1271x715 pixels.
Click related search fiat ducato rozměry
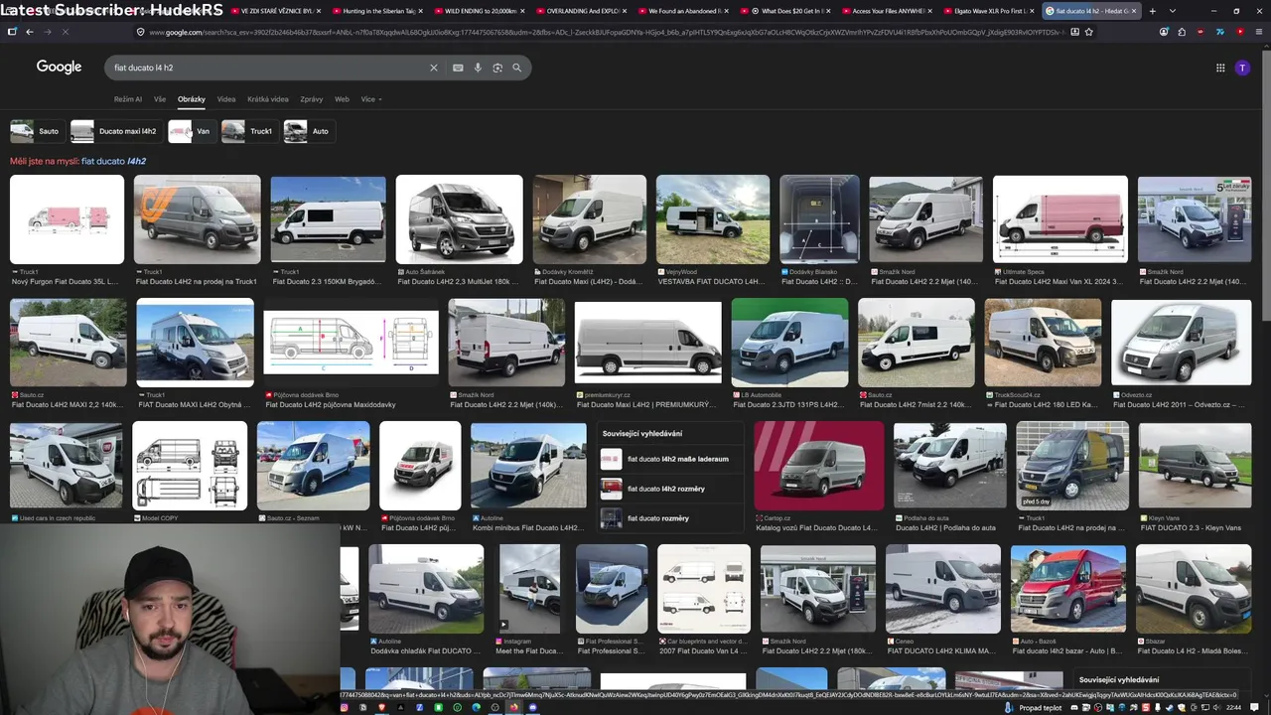pyautogui.click(x=671, y=518)
